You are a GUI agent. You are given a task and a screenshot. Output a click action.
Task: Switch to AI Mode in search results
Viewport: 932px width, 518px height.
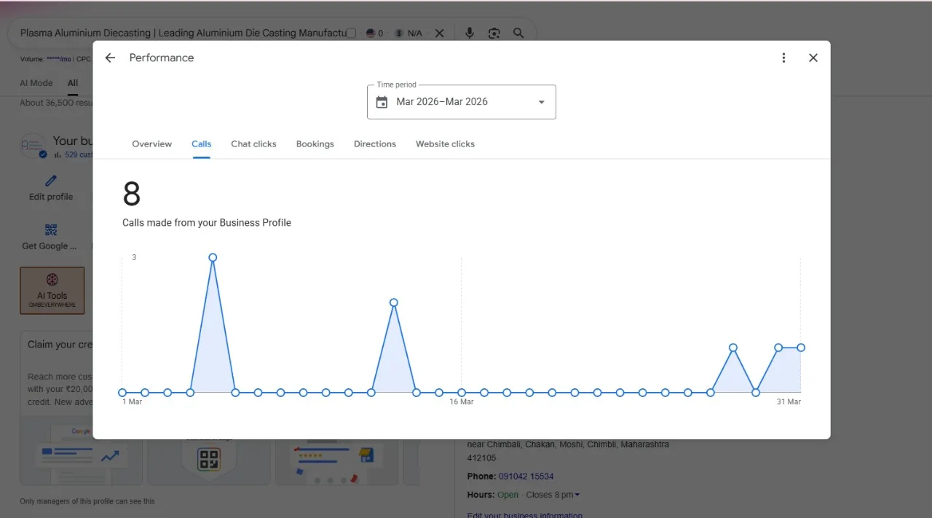(36, 83)
